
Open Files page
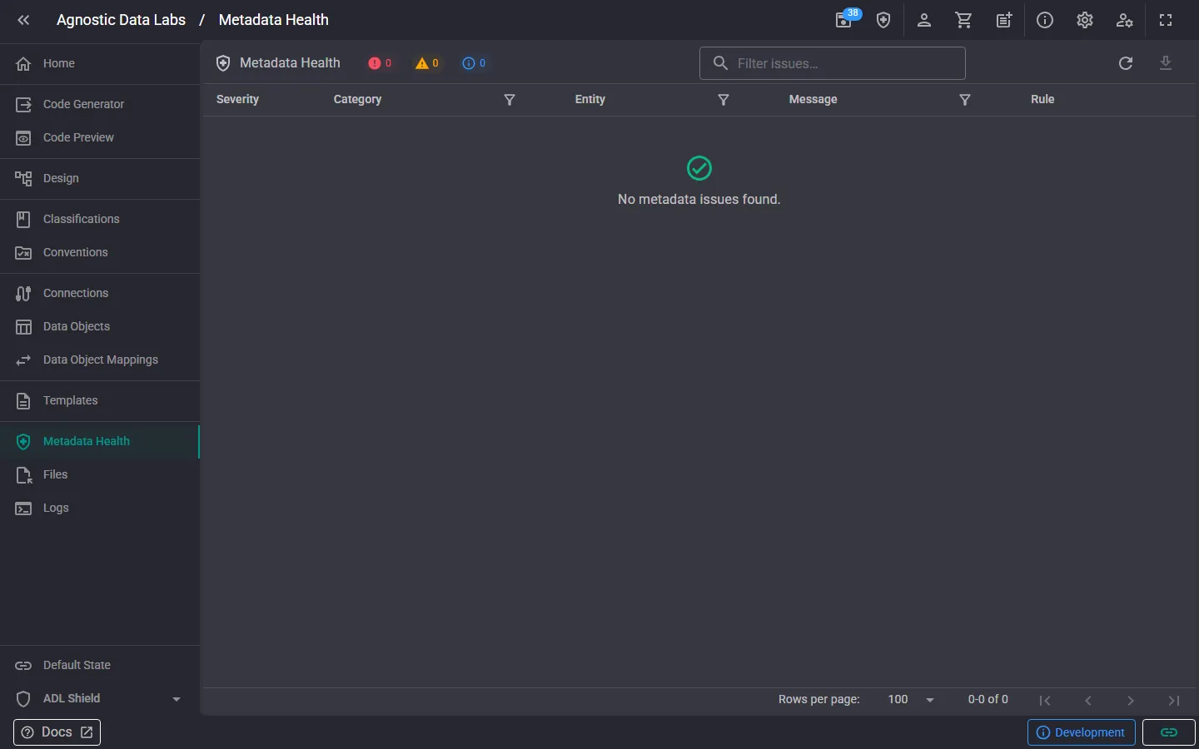(100, 474)
